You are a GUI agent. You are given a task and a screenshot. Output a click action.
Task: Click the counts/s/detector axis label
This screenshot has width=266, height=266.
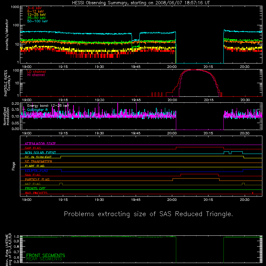point(7,35)
